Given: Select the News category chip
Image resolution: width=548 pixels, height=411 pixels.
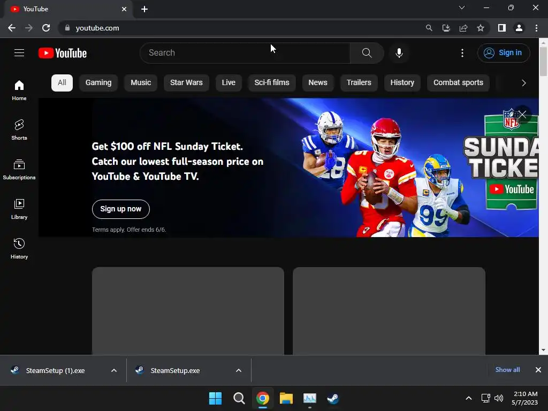Looking at the screenshot, I should coord(318,83).
